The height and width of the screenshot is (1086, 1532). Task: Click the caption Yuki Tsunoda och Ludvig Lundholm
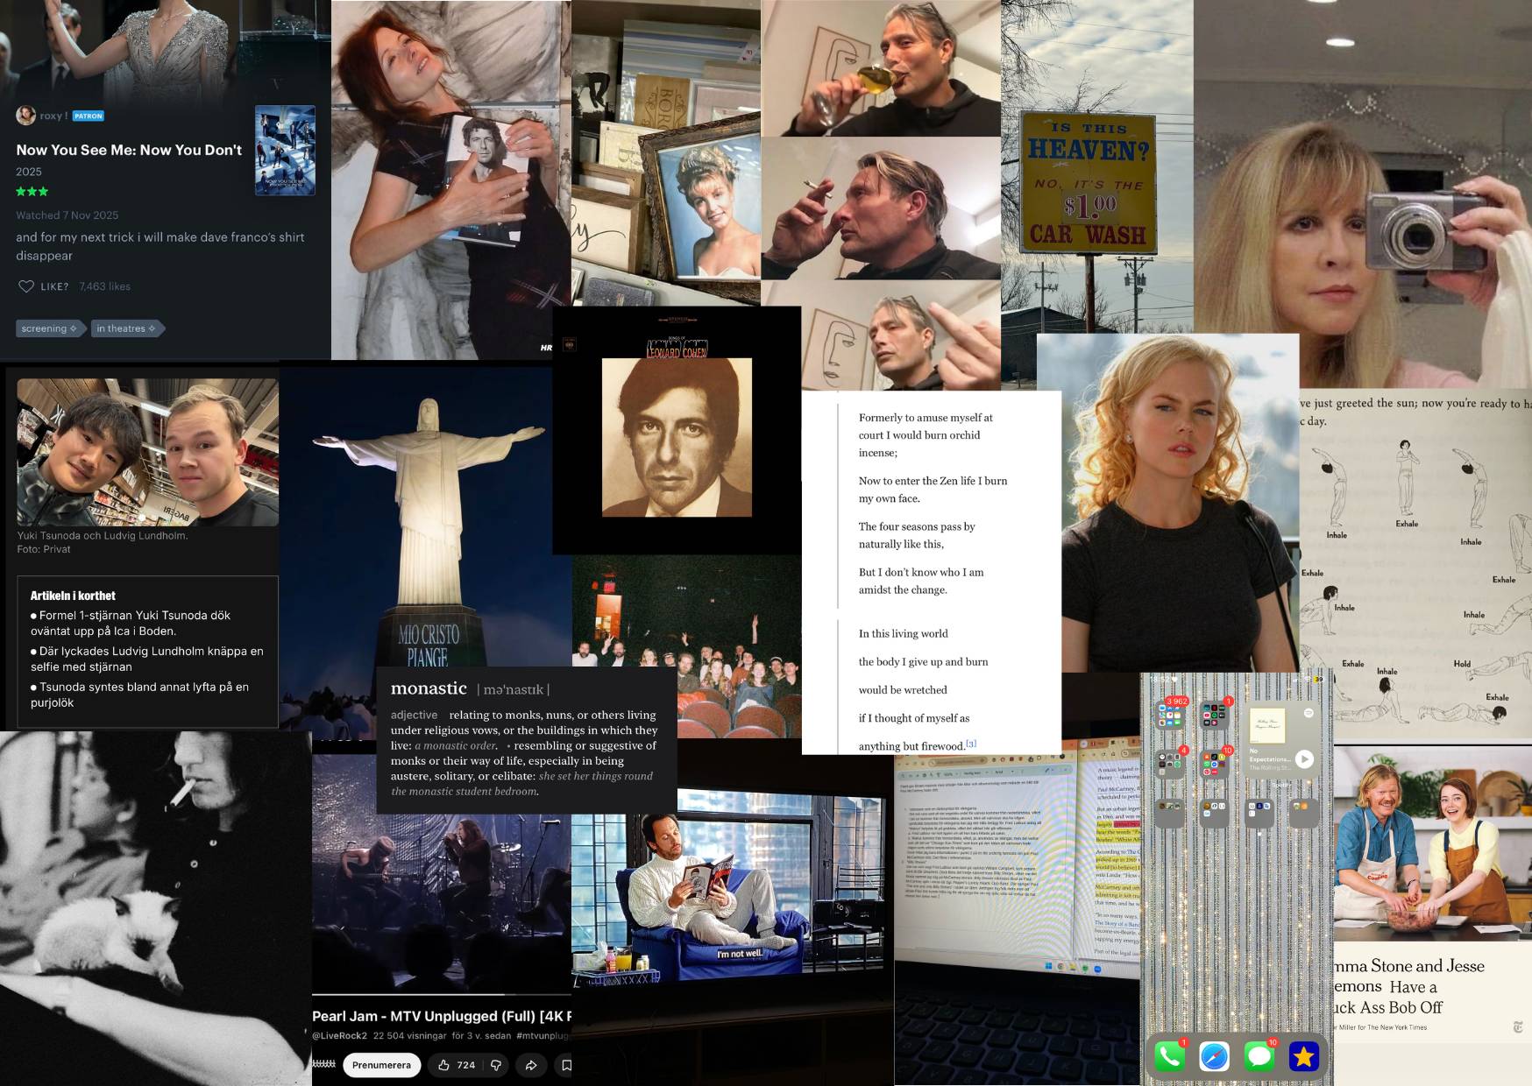click(103, 535)
